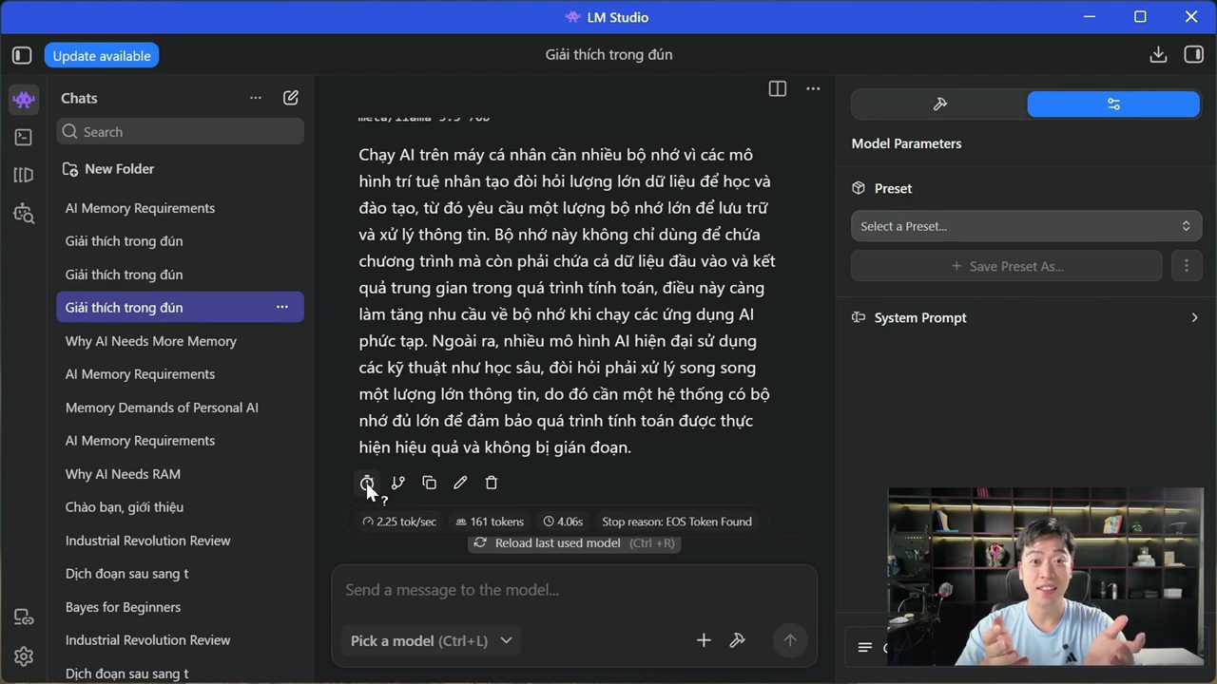The width and height of the screenshot is (1217, 684).
Task: Click the Update available button
Action: click(102, 55)
